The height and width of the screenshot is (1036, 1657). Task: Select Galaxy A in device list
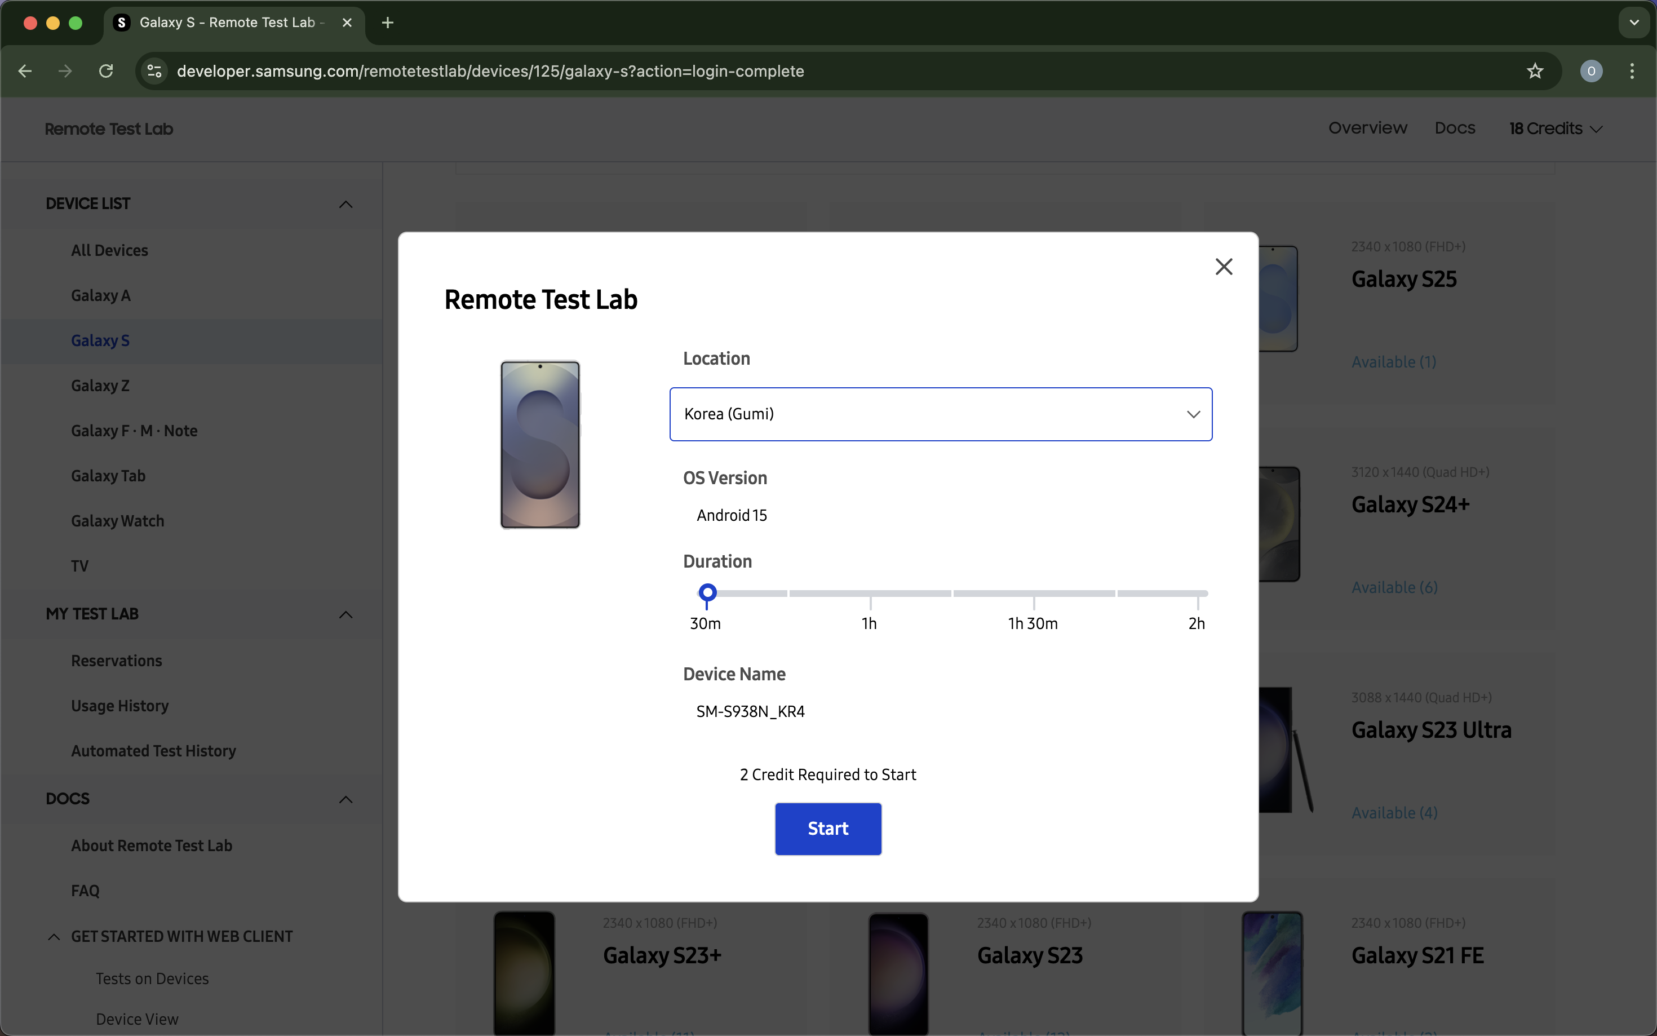coord(101,296)
